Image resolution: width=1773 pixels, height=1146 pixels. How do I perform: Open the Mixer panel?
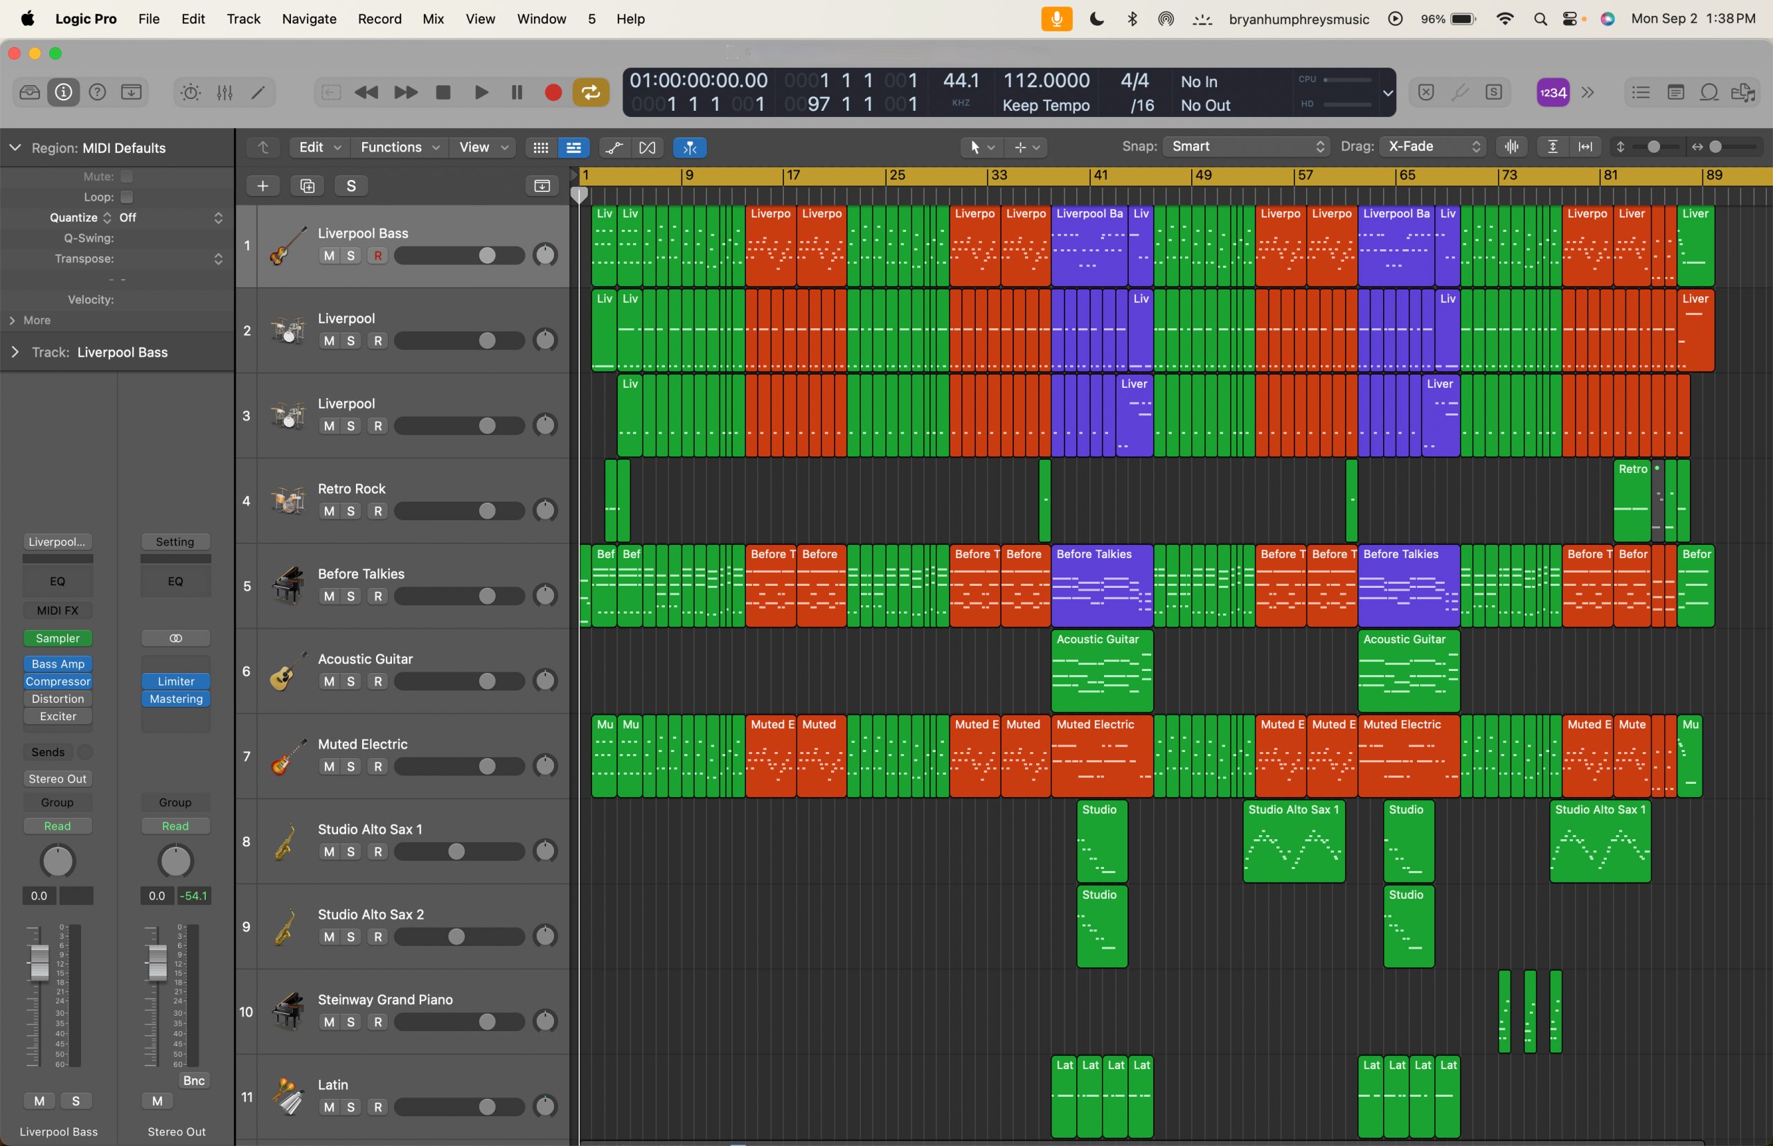224,91
